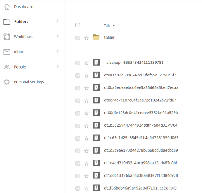Star the dt1d4ed319d33c4bcb998aa16cd487c0bf file
Screen dimensions: 202x193
[x=86, y=164]
